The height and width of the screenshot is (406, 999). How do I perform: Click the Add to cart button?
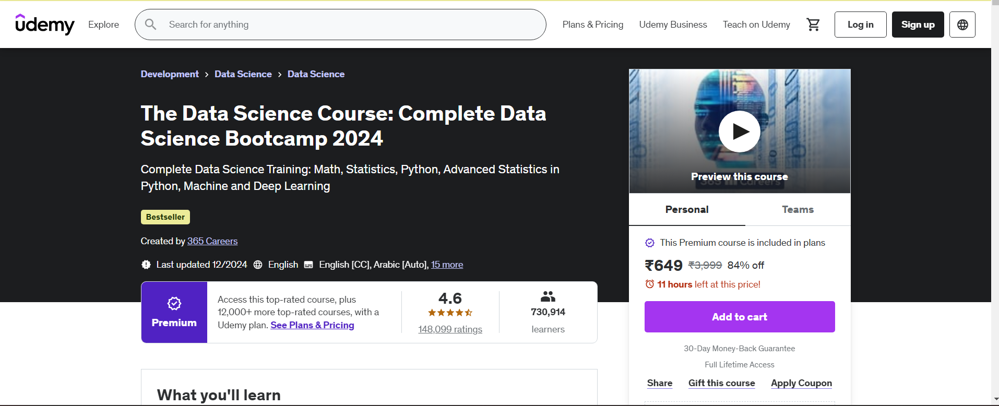pos(739,317)
